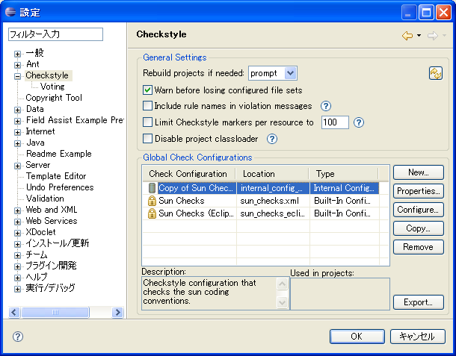Click the back navigation arrow icon
Image resolution: width=456 pixels, height=356 pixels.
click(407, 35)
